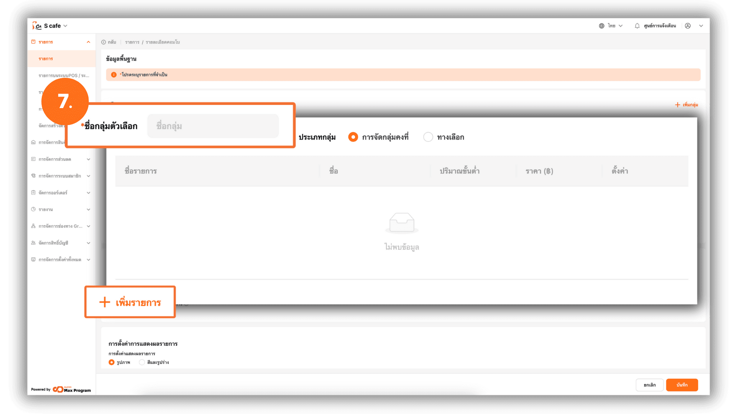Viewport: 736px width, 414px height.
Task: Open the รายการบนระบบPOS sidebar item
Action: [x=64, y=76]
